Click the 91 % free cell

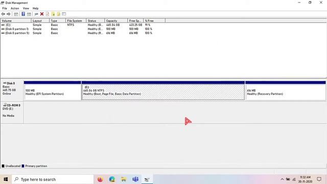[x=148, y=25]
